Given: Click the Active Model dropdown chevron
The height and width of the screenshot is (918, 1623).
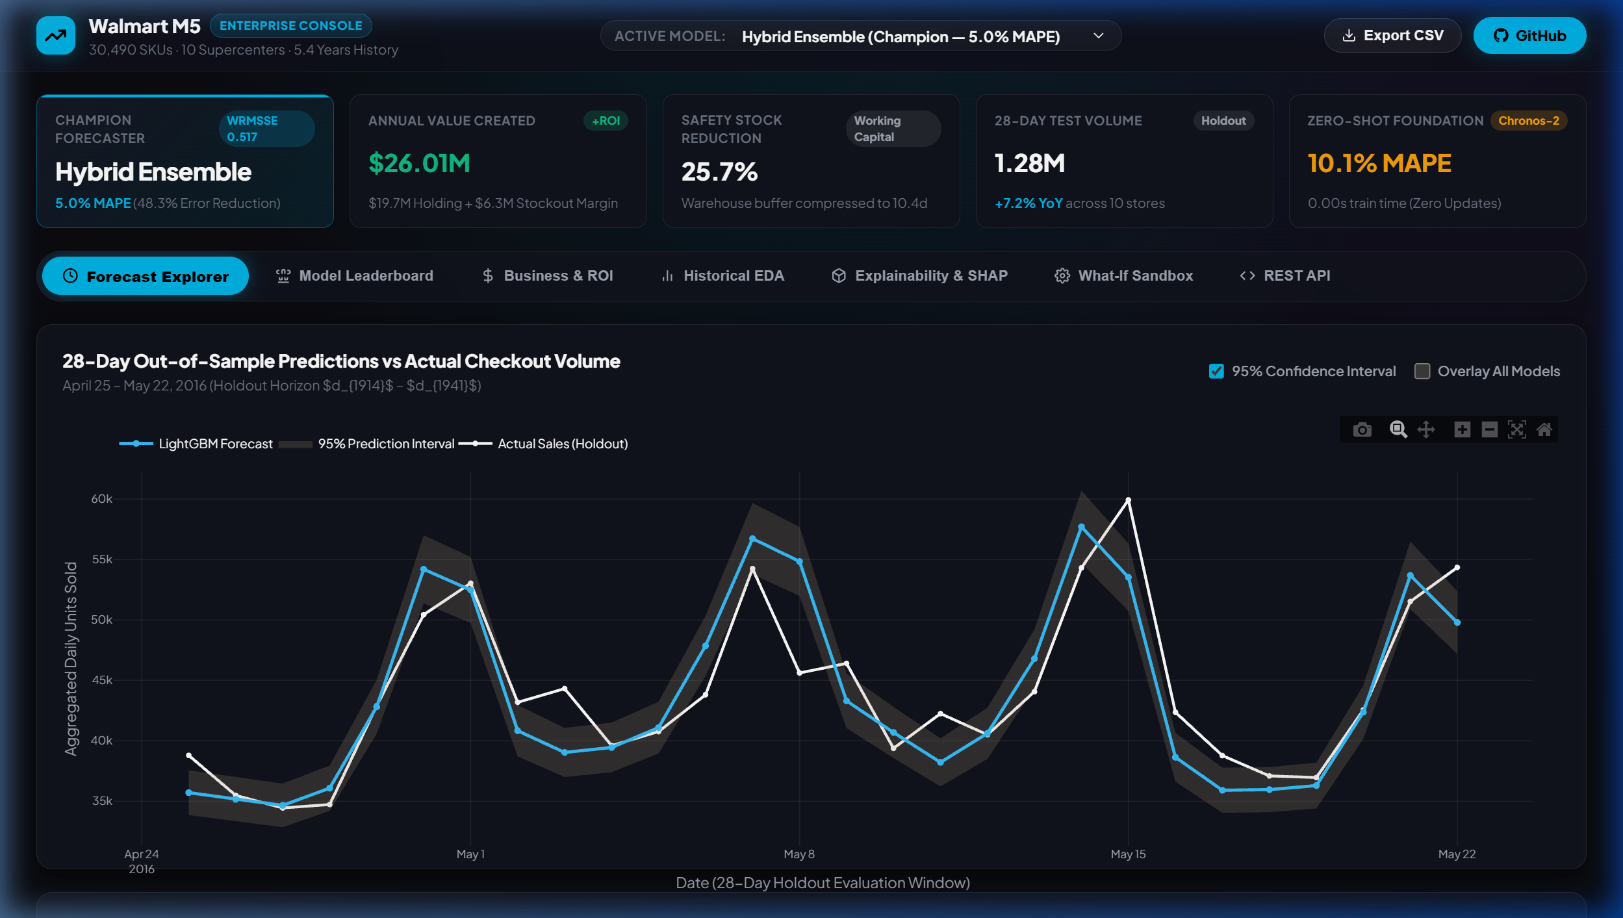Looking at the screenshot, I should point(1099,36).
